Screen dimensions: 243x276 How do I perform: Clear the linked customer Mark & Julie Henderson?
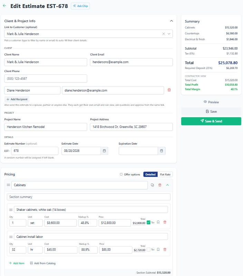[x=163, y=34]
